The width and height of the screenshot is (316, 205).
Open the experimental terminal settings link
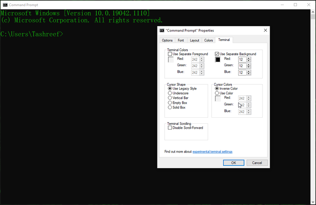point(213,152)
